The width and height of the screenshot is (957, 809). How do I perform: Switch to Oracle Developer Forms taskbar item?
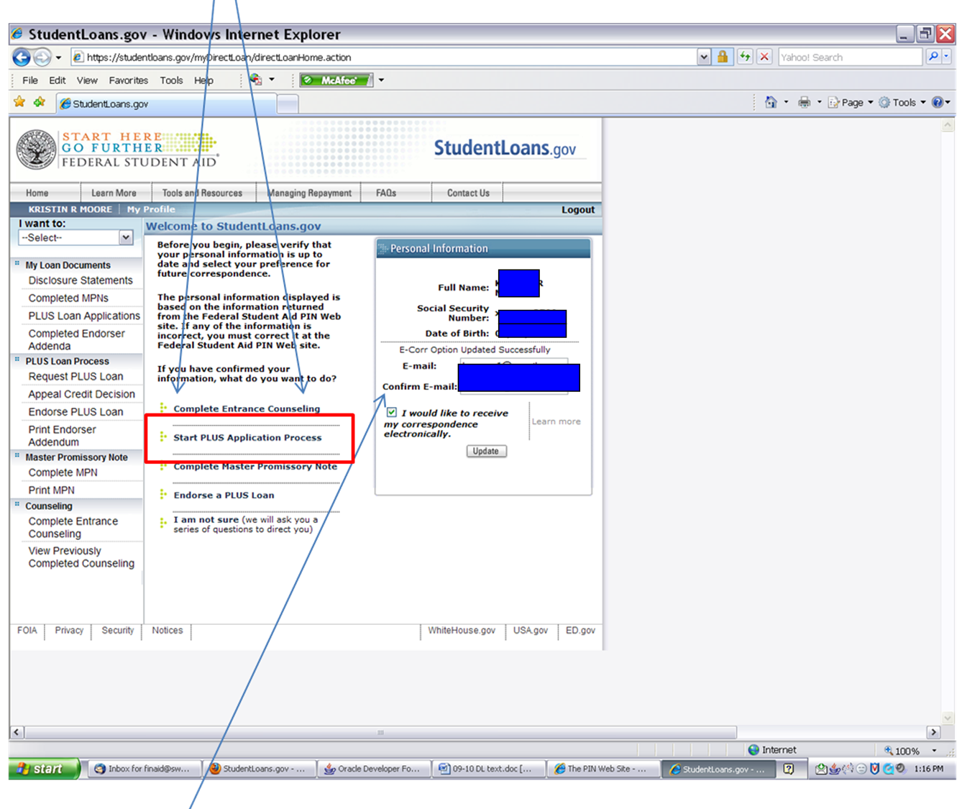[x=373, y=769]
